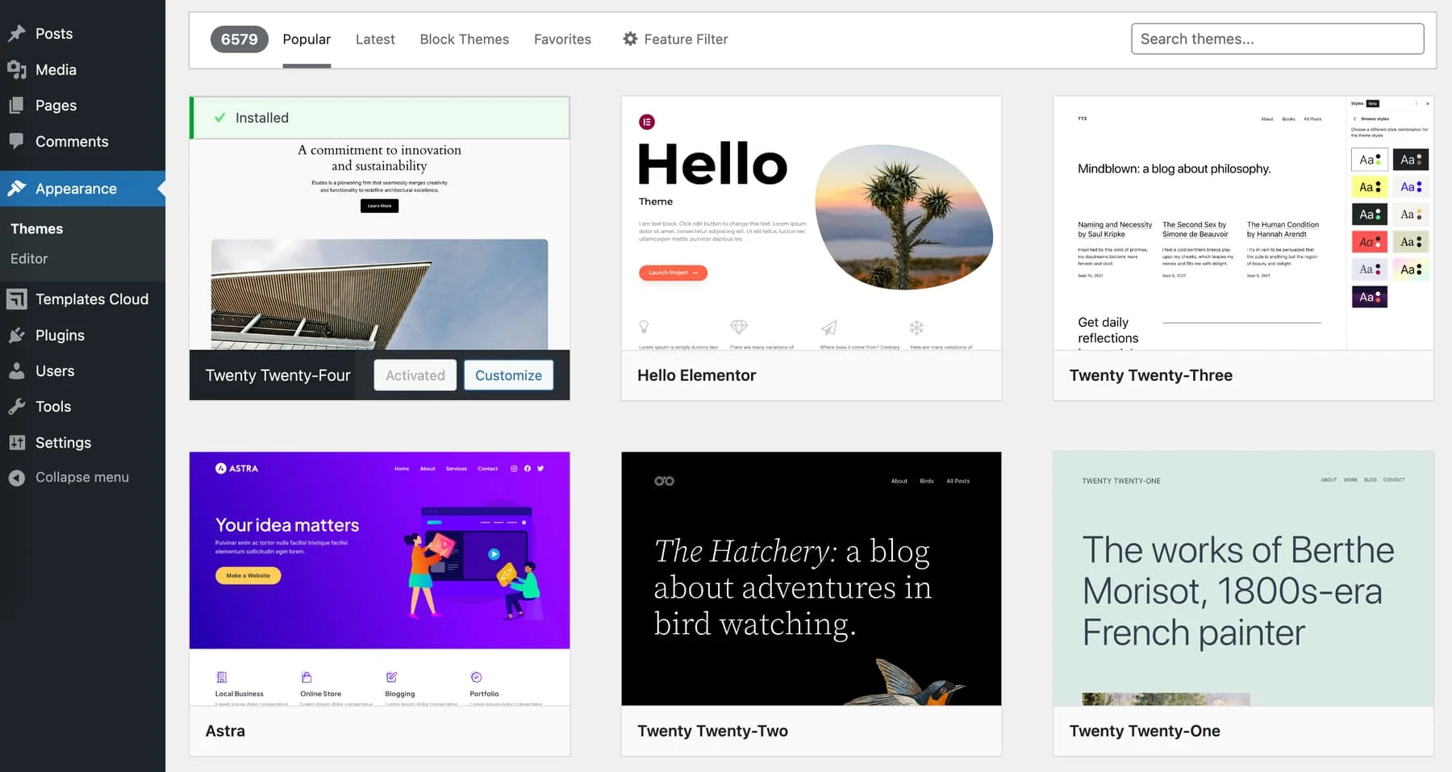Open the Settings gear icon

17,442
